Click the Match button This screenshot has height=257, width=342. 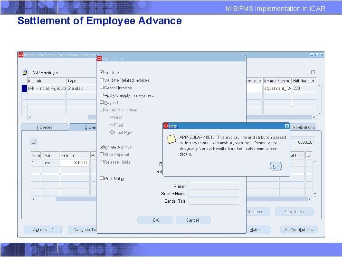[259, 230]
